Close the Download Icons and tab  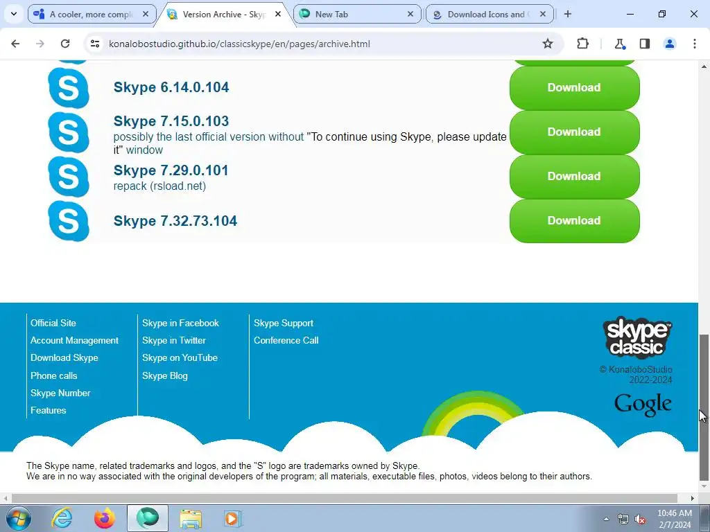[x=542, y=15]
